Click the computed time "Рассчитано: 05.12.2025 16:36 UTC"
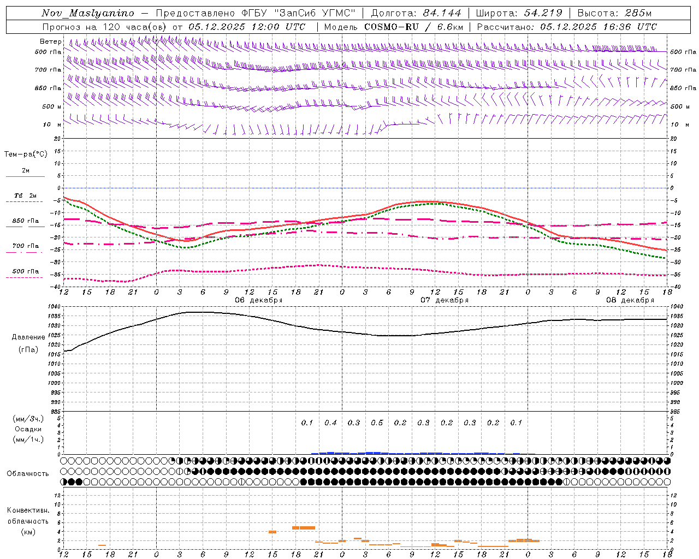The height and width of the screenshot is (559, 699). click(x=567, y=27)
